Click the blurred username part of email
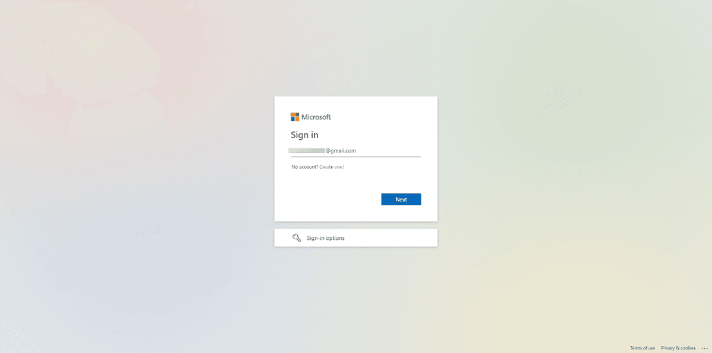Screen dimensions: 712x353 (307, 150)
